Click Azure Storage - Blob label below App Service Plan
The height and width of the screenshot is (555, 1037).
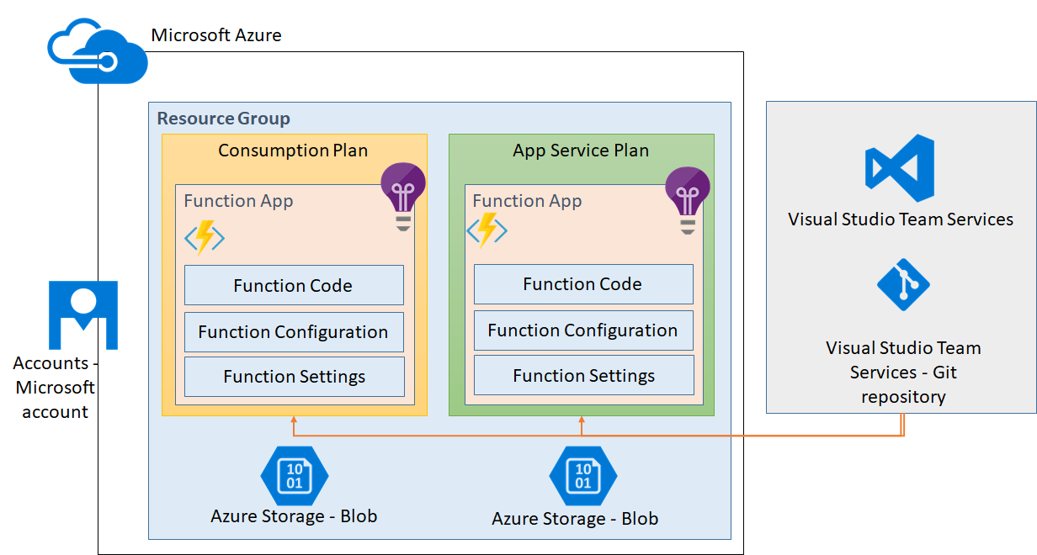click(575, 519)
